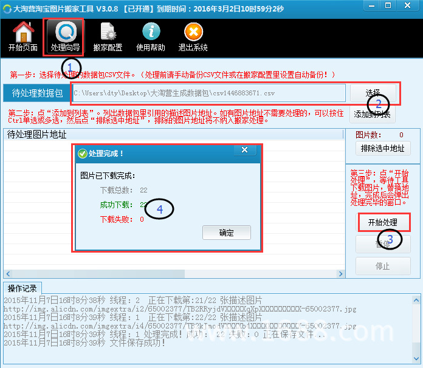Click the log line 文件保存成功
This screenshot has width=423, height=368.
pos(84,343)
